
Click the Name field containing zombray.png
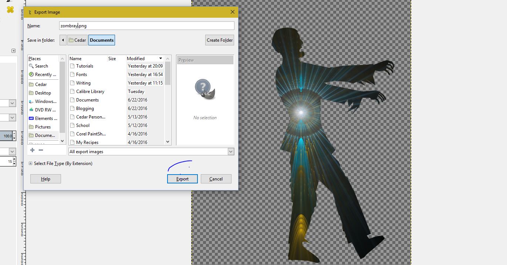(x=146, y=26)
